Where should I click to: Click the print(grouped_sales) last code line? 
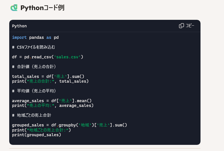(x=36, y=135)
